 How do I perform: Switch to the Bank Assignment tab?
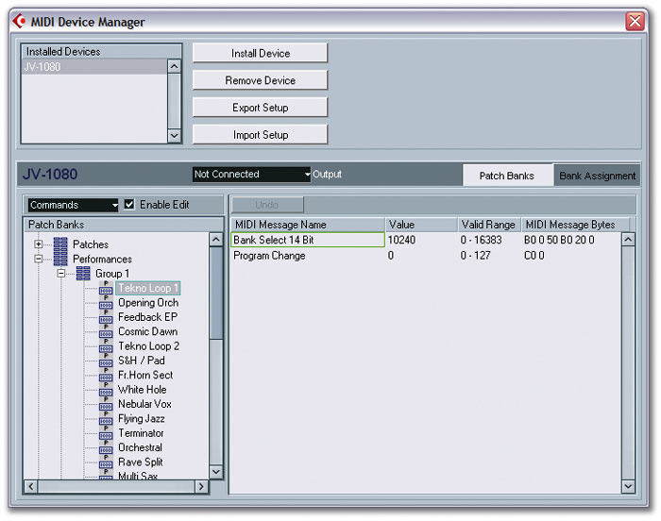[597, 176]
